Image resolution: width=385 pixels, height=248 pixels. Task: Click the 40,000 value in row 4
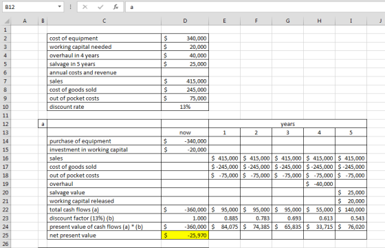[185, 55]
